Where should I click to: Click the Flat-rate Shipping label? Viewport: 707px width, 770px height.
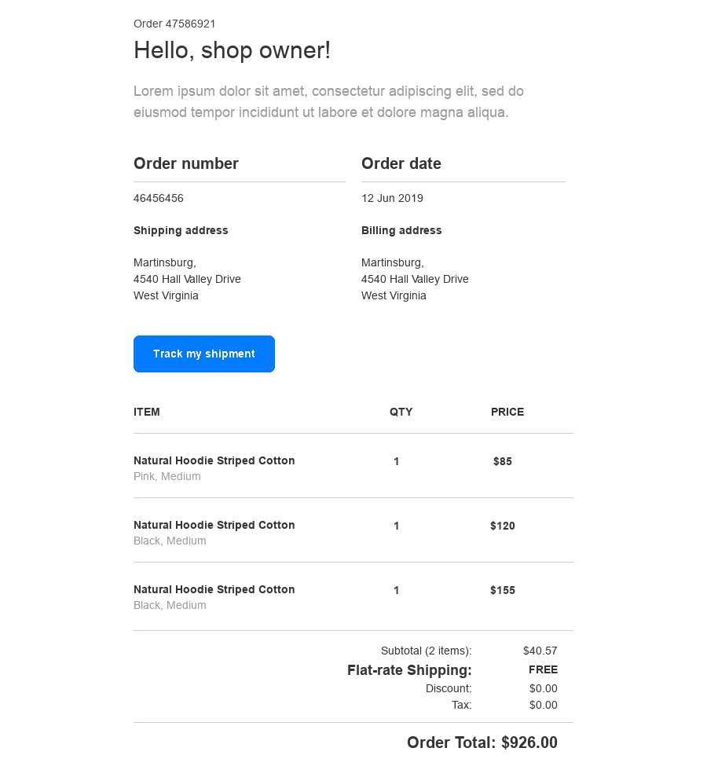pyautogui.click(x=409, y=670)
